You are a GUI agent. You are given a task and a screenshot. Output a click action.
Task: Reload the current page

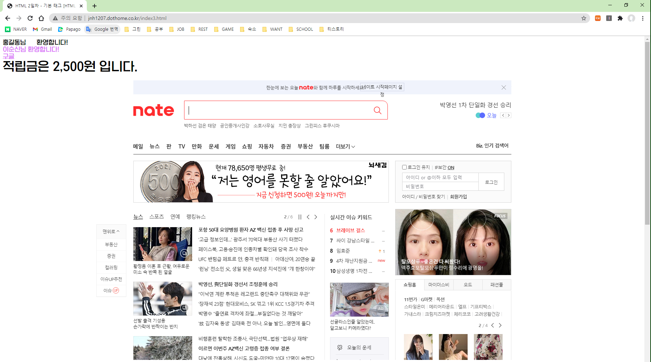[x=30, y=18]
